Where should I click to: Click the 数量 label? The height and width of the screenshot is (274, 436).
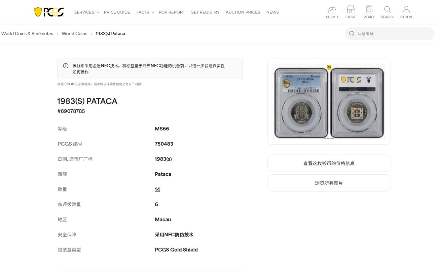coord(62,189)
